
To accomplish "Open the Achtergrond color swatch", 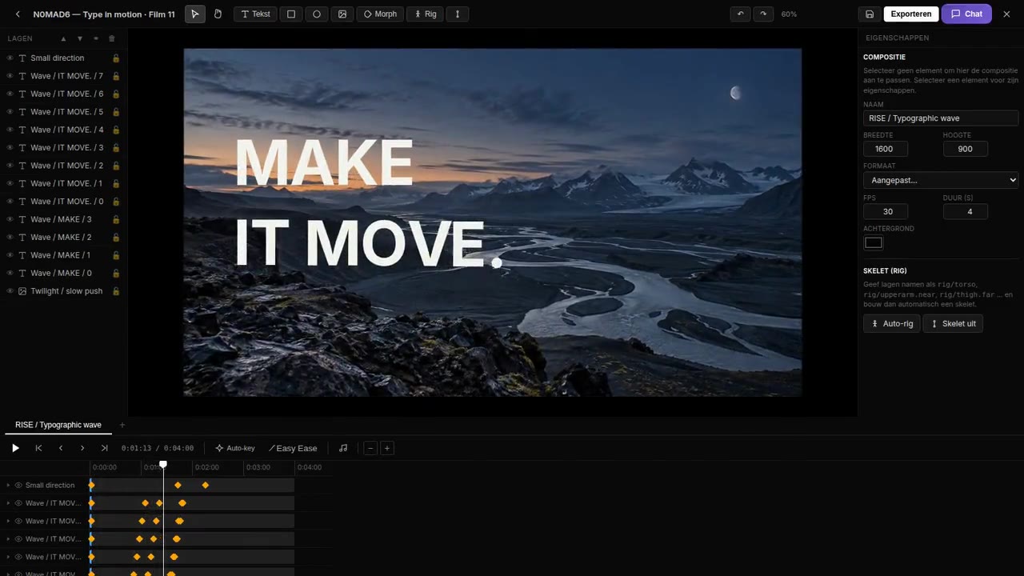I will (874, 243).
